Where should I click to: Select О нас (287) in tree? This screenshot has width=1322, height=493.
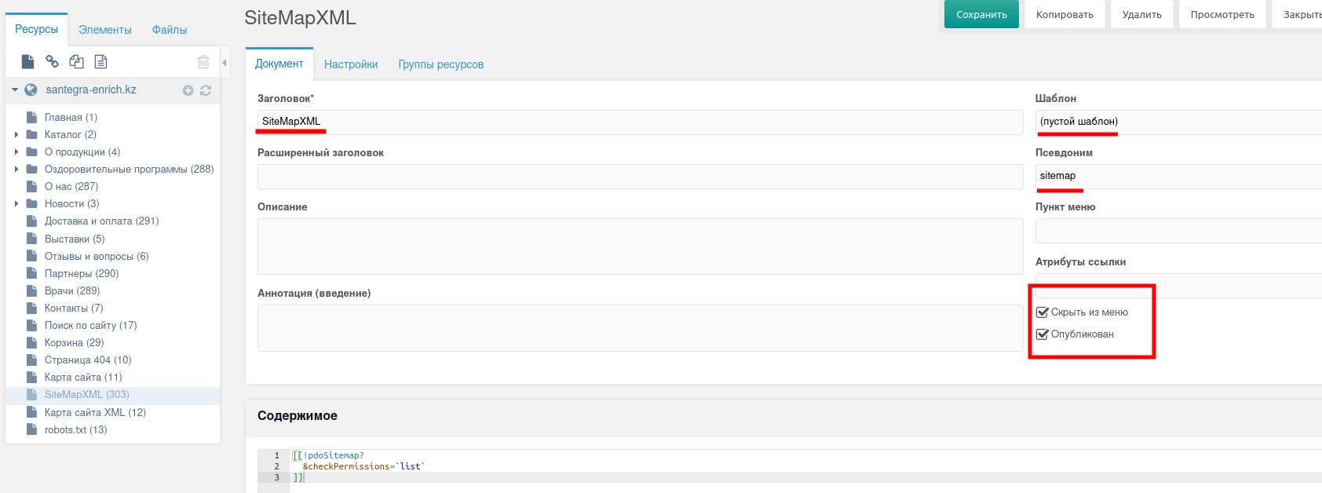pyautogui.click(x=71, y=186)
